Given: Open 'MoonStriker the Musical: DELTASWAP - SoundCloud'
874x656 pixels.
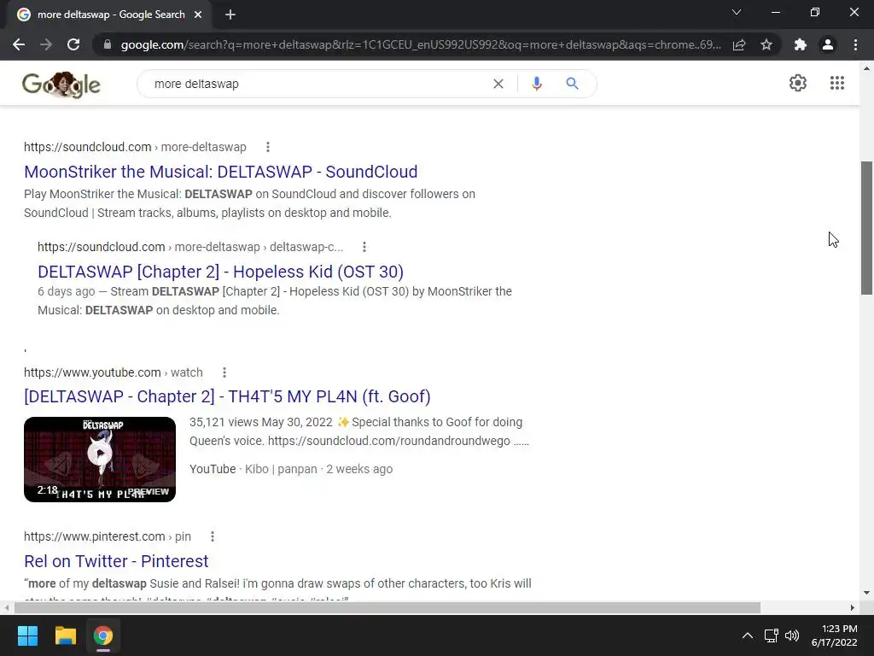Looking at the screenshot, I should [x=221, y=172].
